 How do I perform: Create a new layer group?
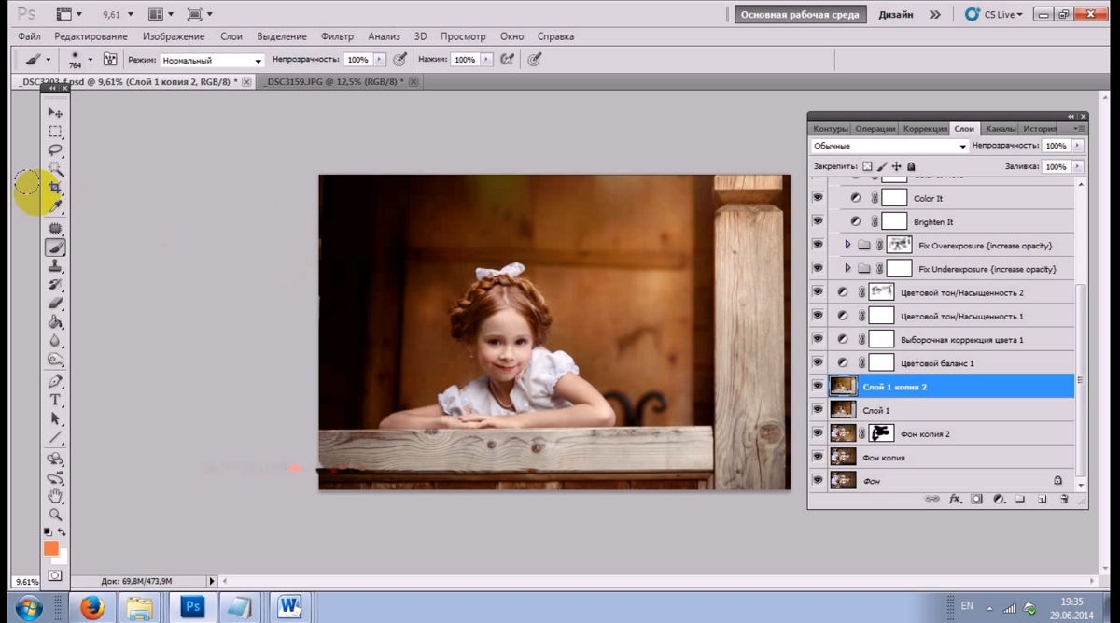click(x=1020, y=500)
